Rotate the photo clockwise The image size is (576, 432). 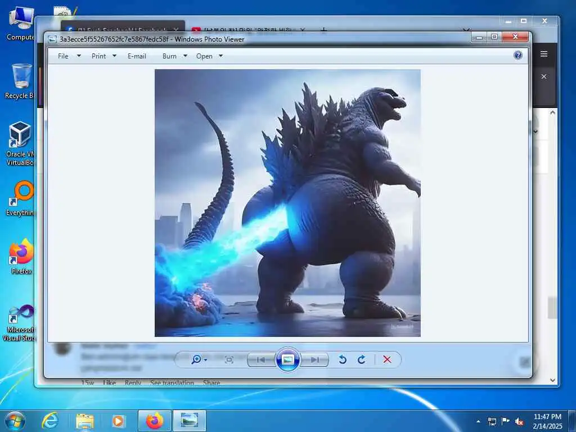(x=361, y=359)
